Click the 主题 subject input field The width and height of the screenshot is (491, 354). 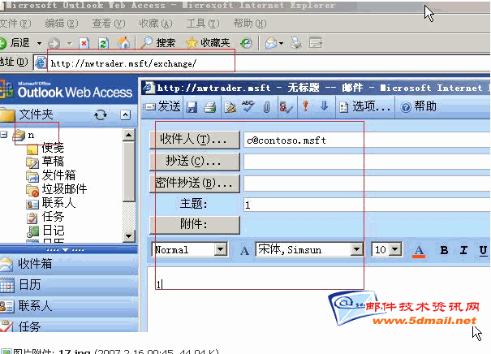(365, 205)
